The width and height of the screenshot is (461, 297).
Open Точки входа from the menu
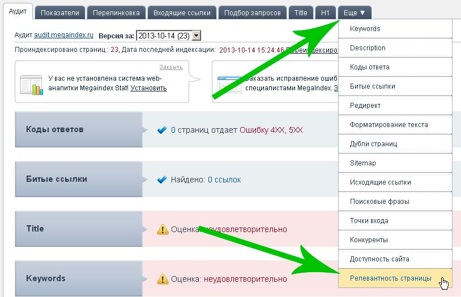coord(395,220)
